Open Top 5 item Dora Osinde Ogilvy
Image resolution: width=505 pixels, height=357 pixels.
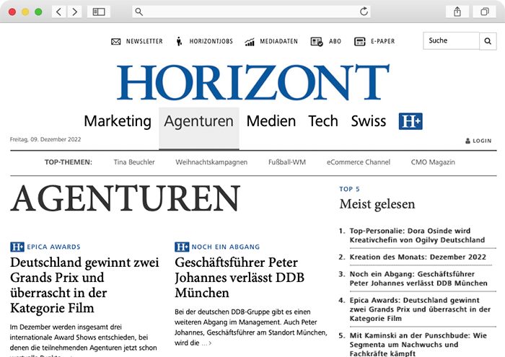click(x=417, y=235)
